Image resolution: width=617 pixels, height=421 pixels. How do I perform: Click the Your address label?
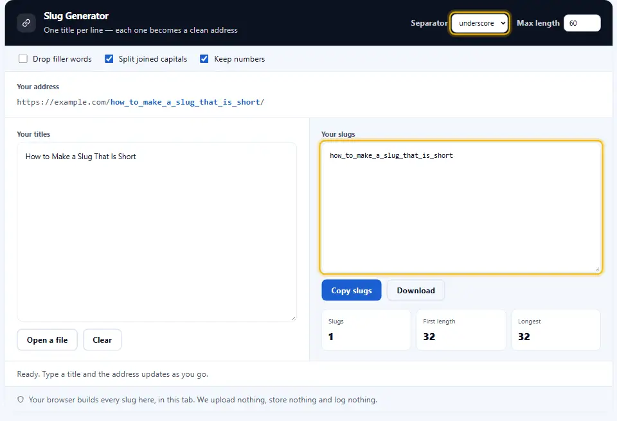point(38,87)
